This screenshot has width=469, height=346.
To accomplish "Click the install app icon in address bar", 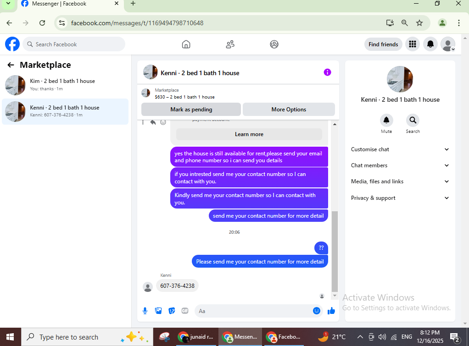I will pyautogui.click(x=390, y=23).
